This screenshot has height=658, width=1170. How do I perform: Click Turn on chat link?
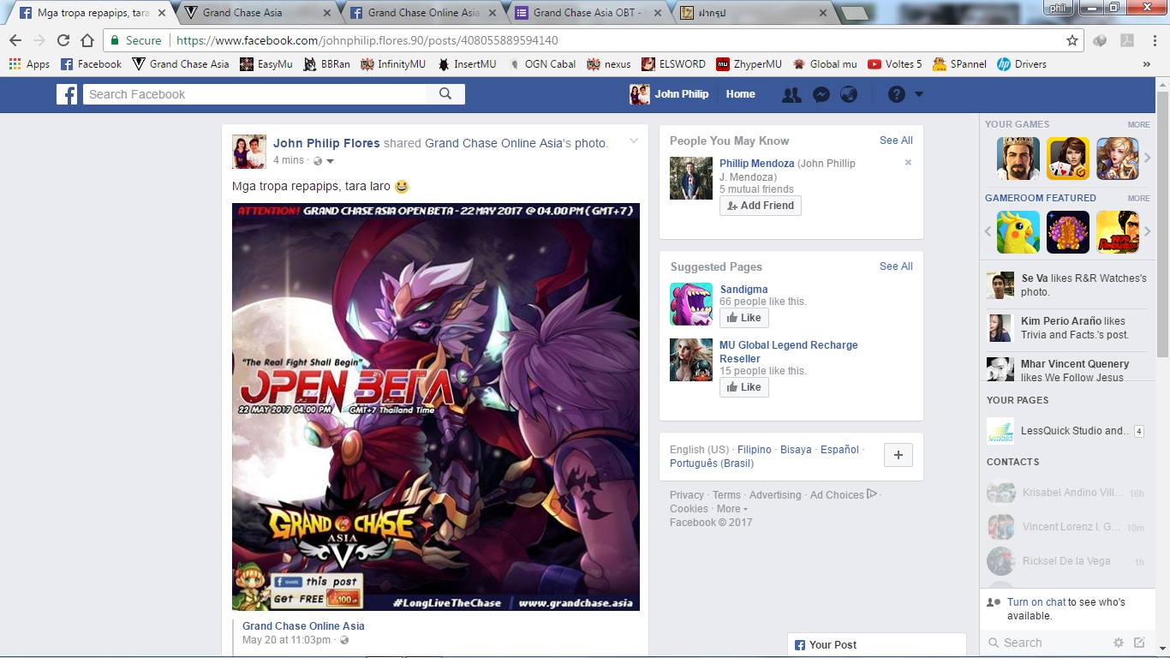click(x=1036, y=602)
